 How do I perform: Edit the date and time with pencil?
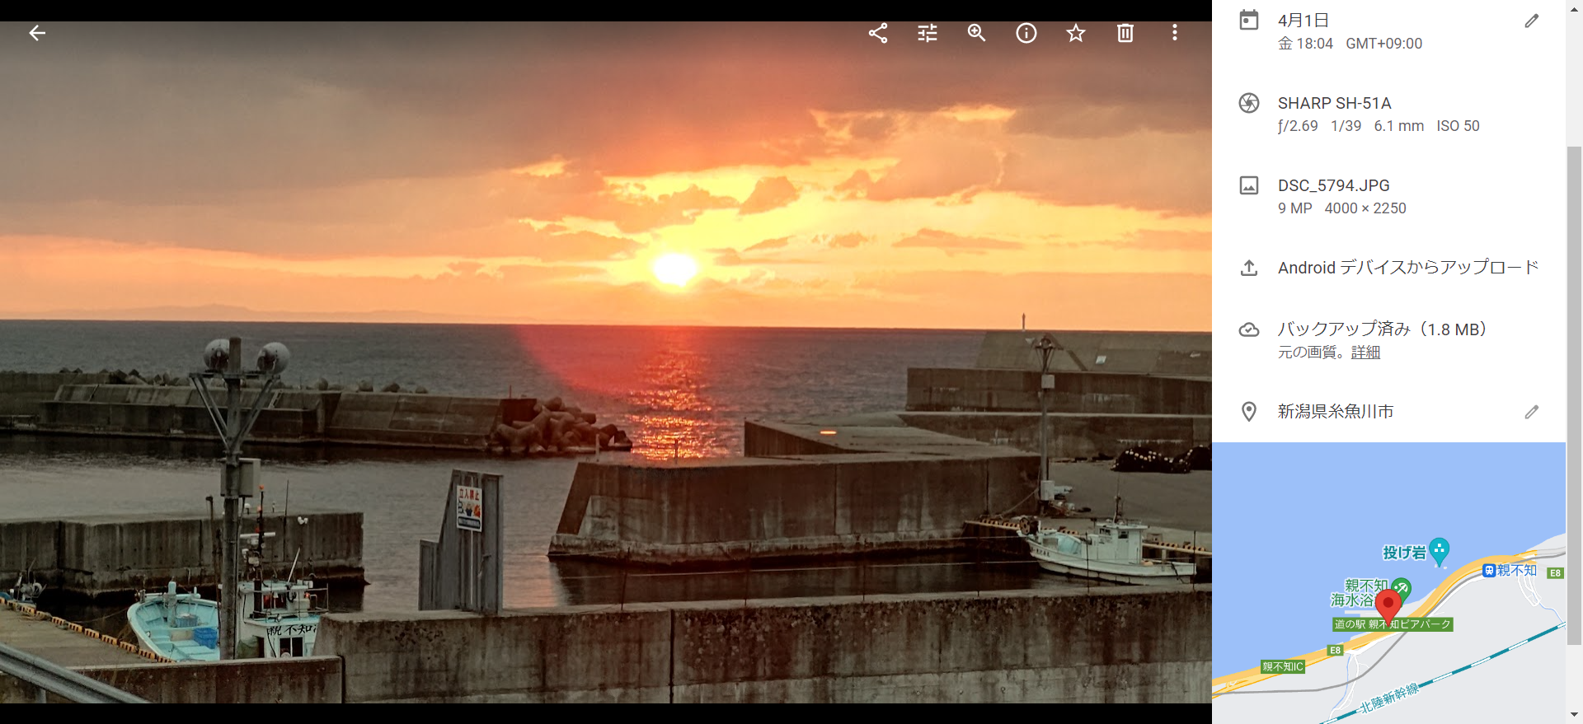(x=1531, y=21)
